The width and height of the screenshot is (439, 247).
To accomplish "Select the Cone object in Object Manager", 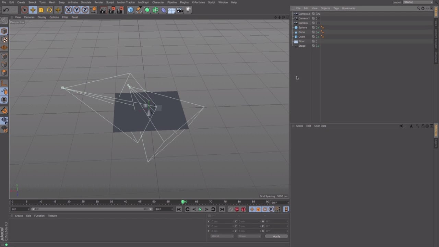I will [x=301, y=32].
